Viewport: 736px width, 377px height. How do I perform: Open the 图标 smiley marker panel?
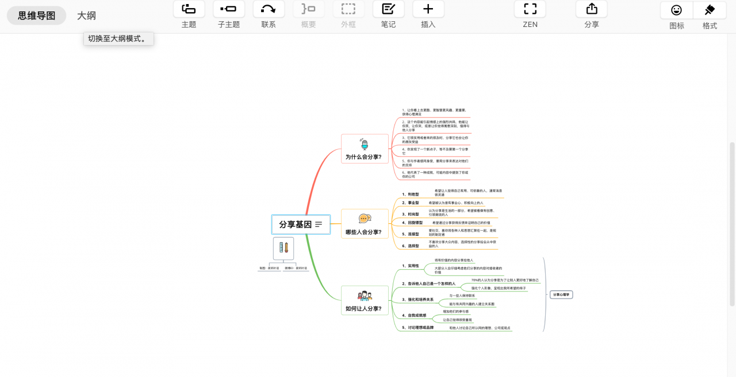676,10
